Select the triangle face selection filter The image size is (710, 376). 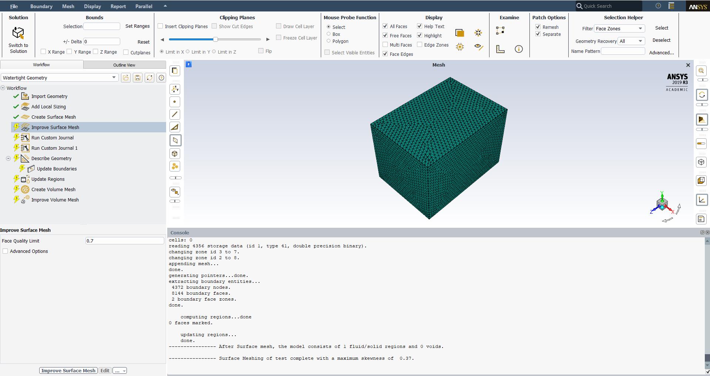click(175, 127)
